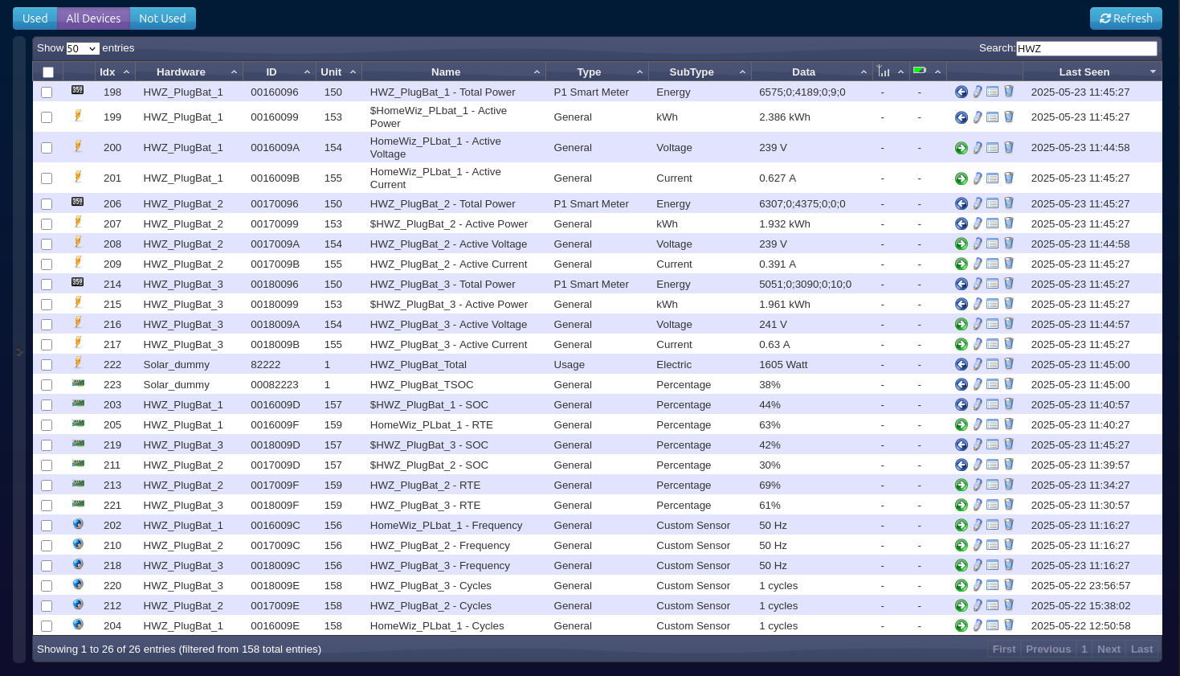Click green arrow icon for HWZ_PlugBat_3 - RTE
This screenshot has height=676, width=1180.
point(961,506)
